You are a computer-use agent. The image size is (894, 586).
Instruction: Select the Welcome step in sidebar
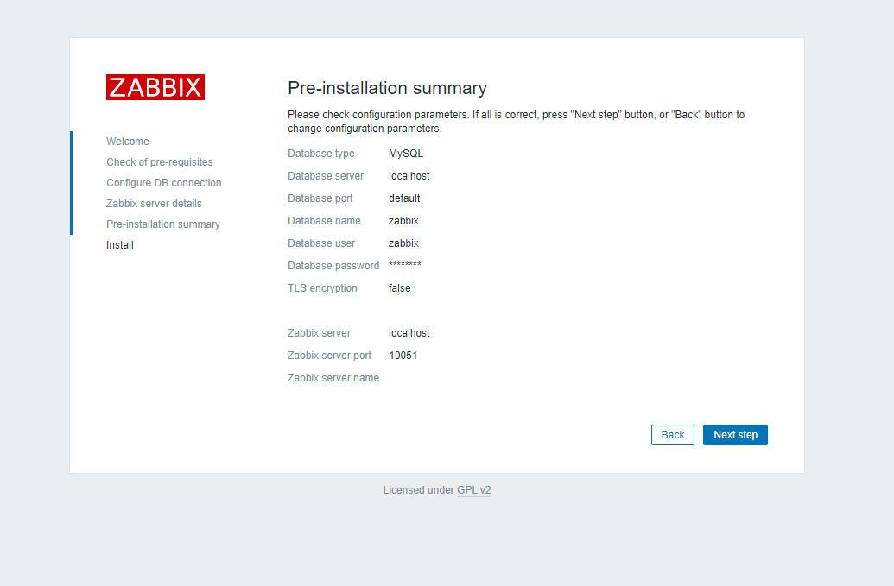click(128, 142)
